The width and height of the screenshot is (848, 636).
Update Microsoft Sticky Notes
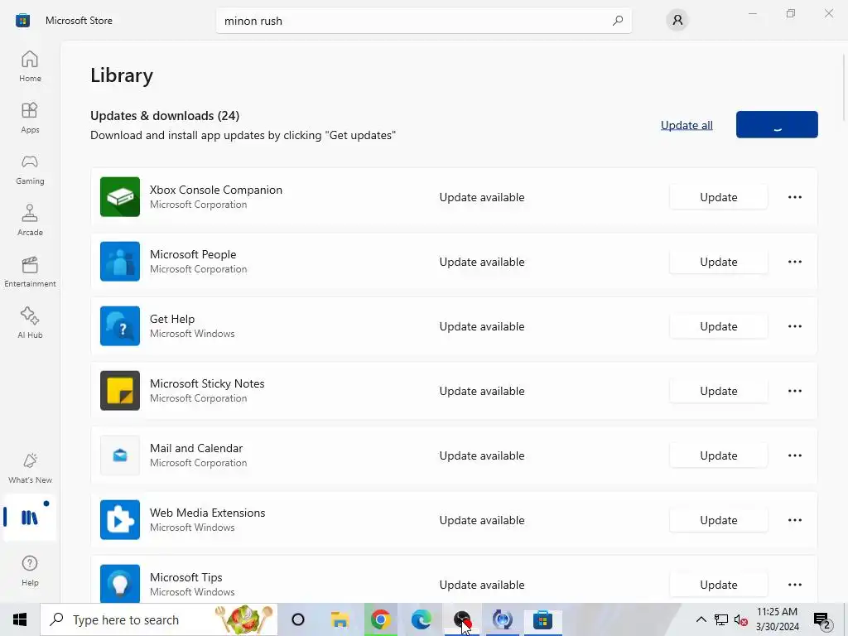click(x=718, y=391)
